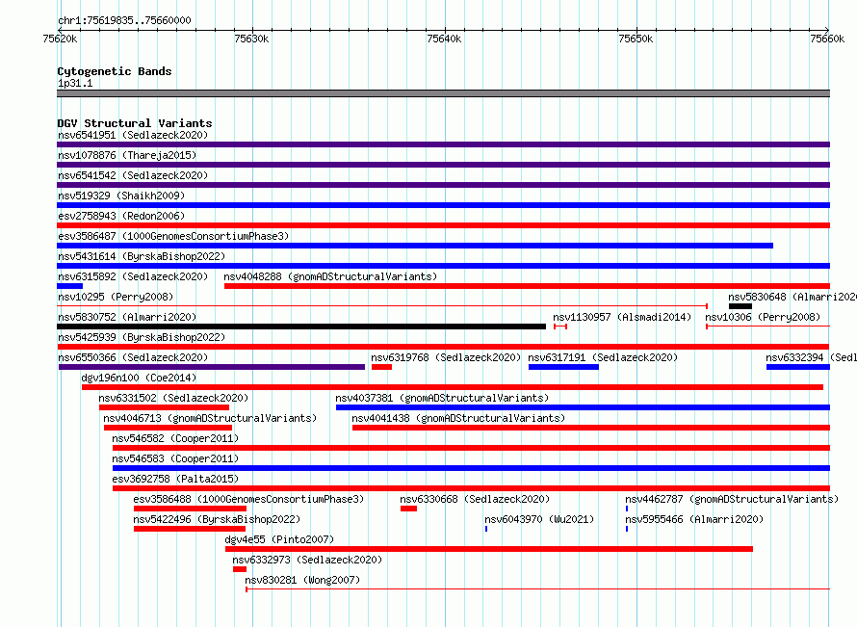Click the 75650k ruler label

(636, 39)
